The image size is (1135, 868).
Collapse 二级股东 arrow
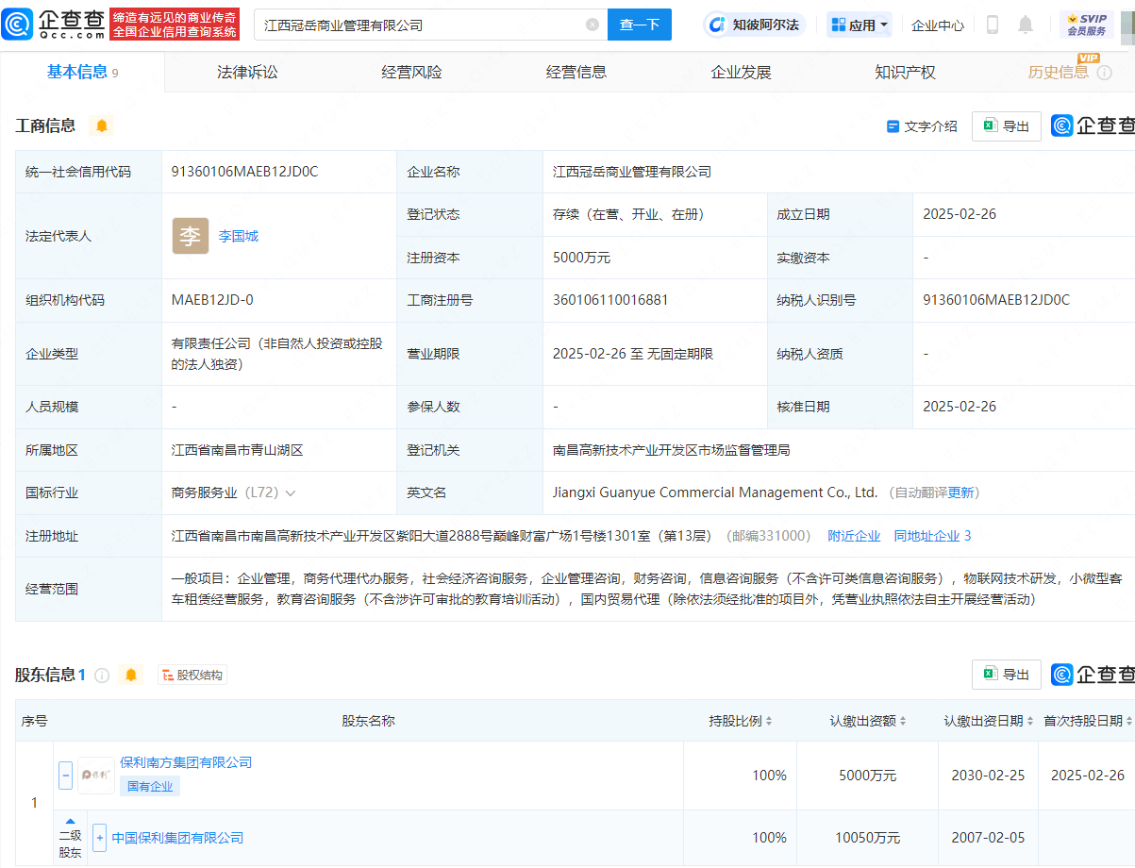[x=70, y=821]
